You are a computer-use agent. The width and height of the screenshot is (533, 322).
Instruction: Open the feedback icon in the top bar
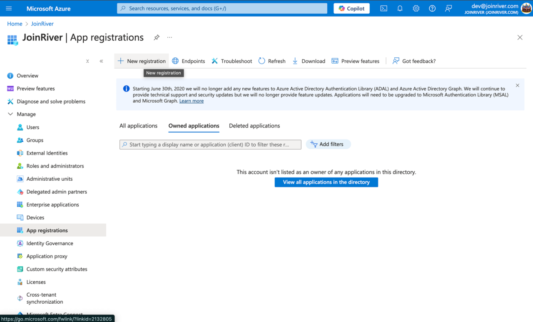click(448, 8)
